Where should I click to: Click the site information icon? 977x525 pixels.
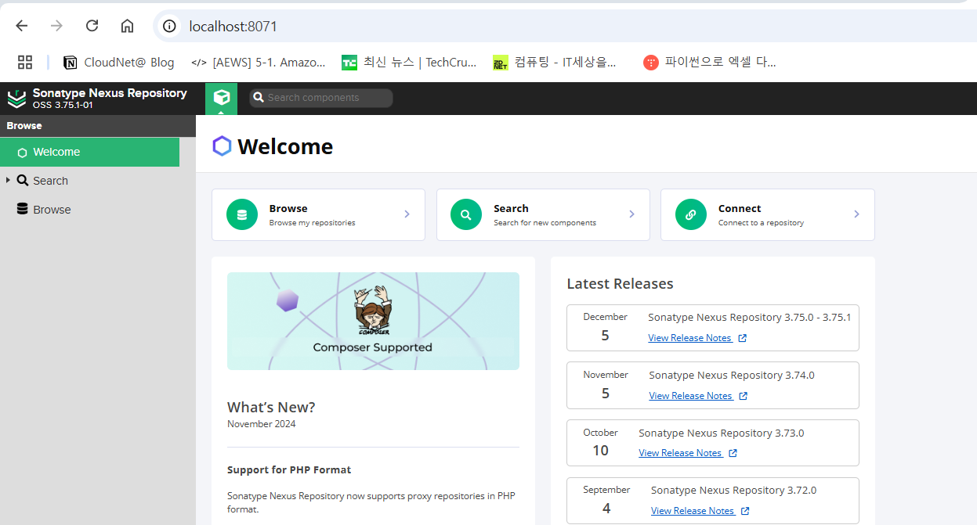click(x=169, y=26)
